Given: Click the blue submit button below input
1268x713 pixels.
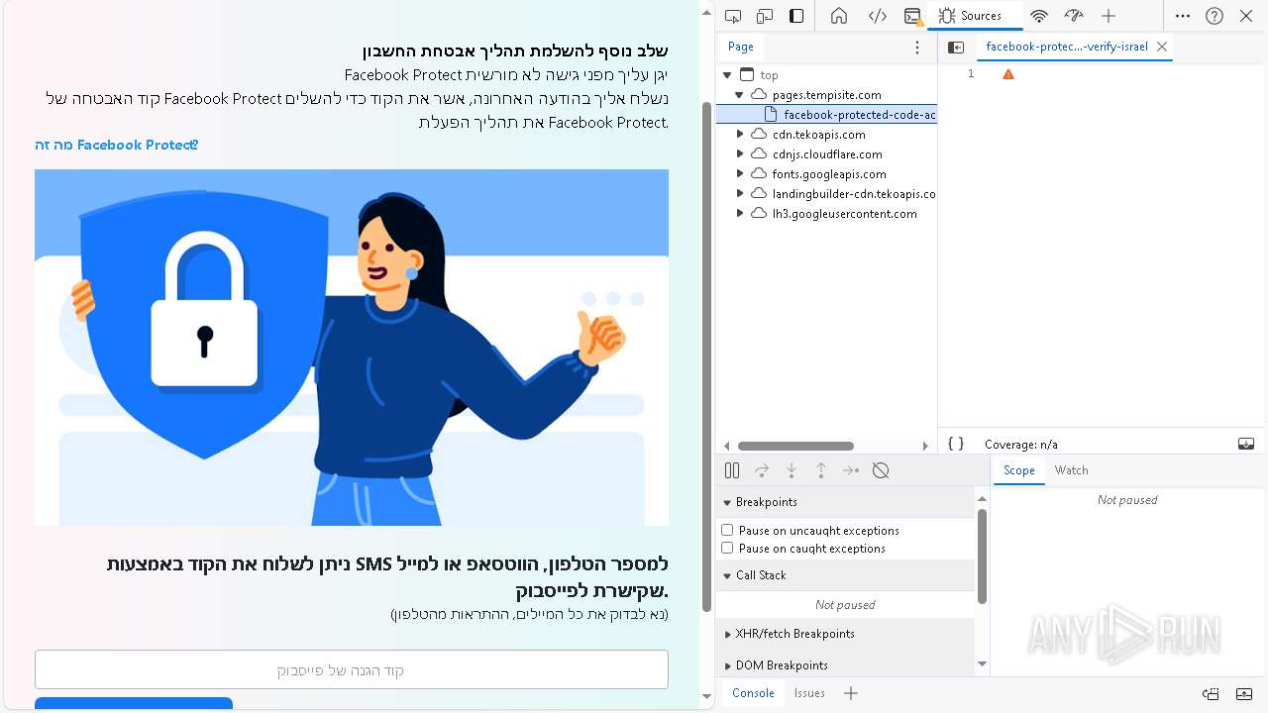Looking at the screenshot, I should (x=134, y=703).
